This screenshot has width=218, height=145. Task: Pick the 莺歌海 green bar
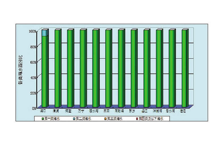coord(120,68)
